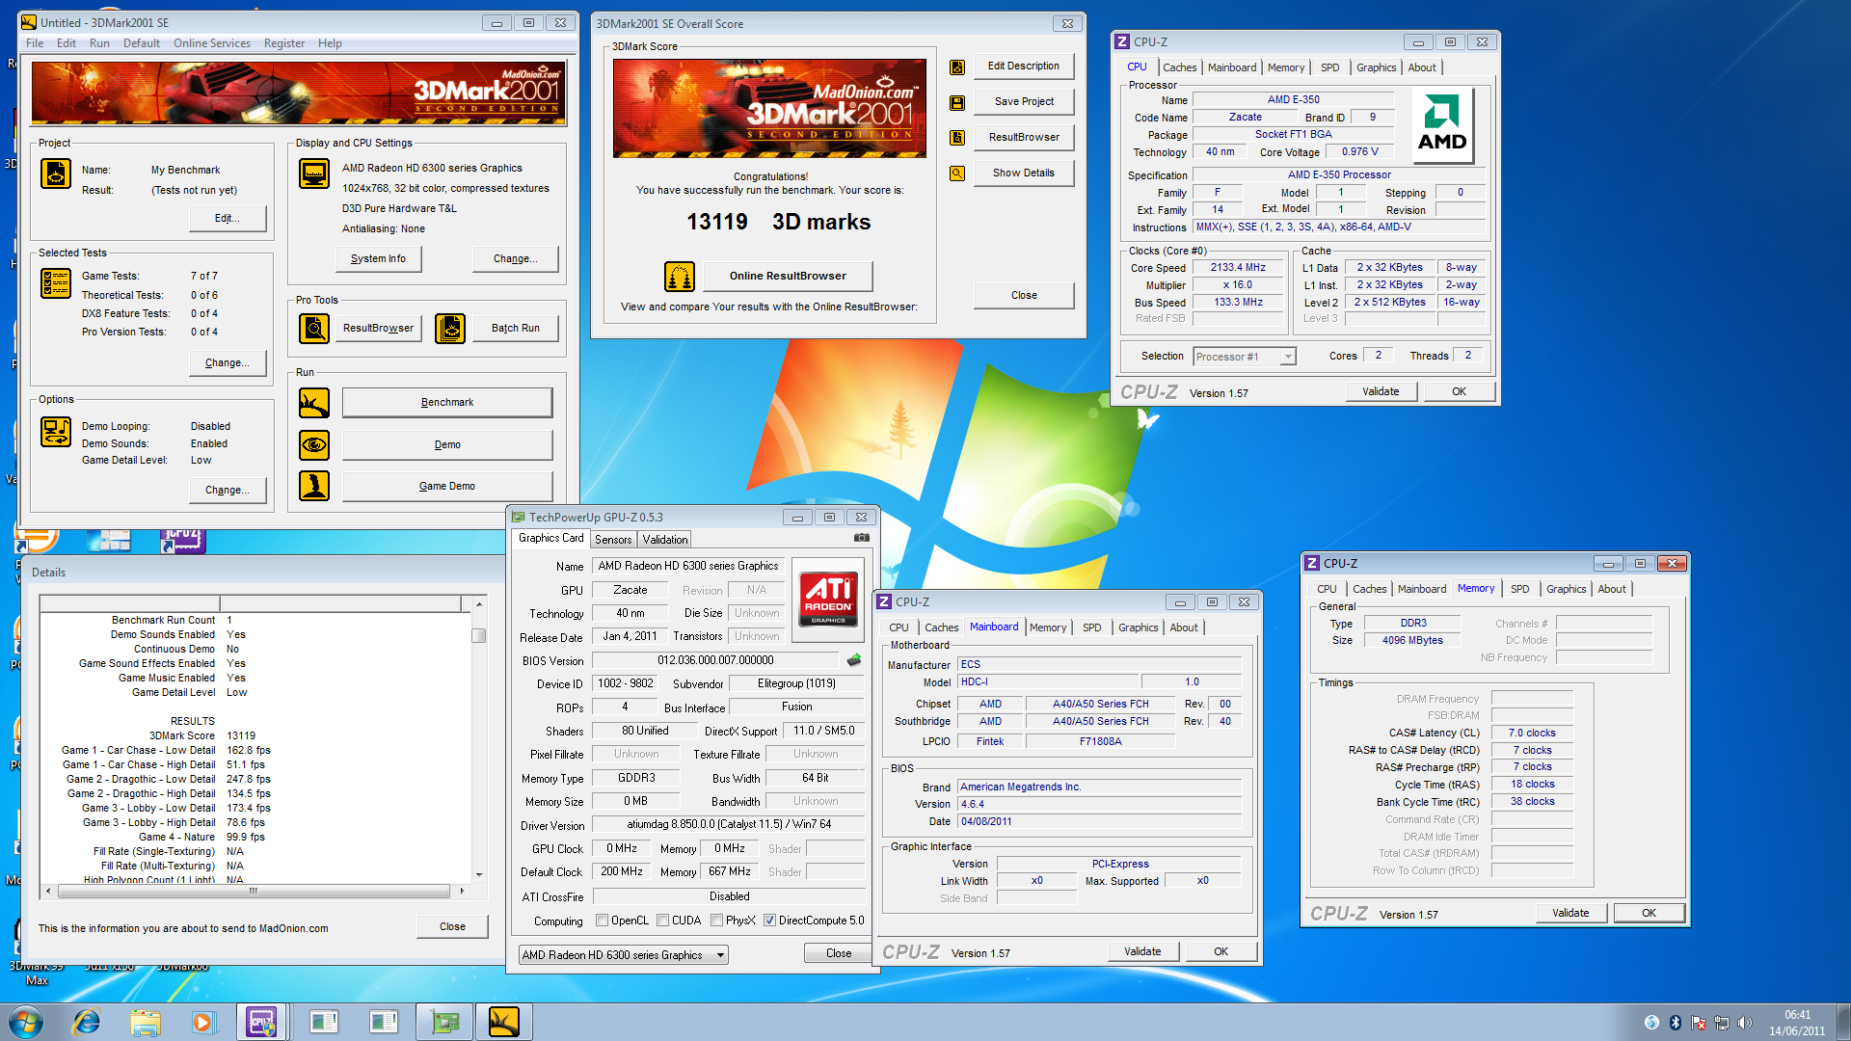Open Windows Media Player from taskbar

(x=202, y=1022)
